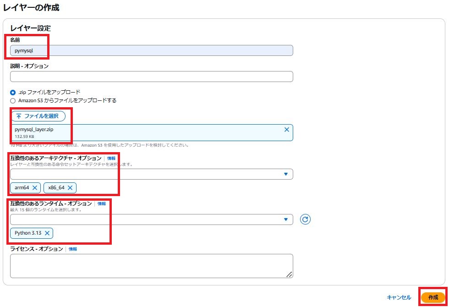Open 情報 link next to 互換性のあるランタイム
449x307 pixels.
[101, 203]
